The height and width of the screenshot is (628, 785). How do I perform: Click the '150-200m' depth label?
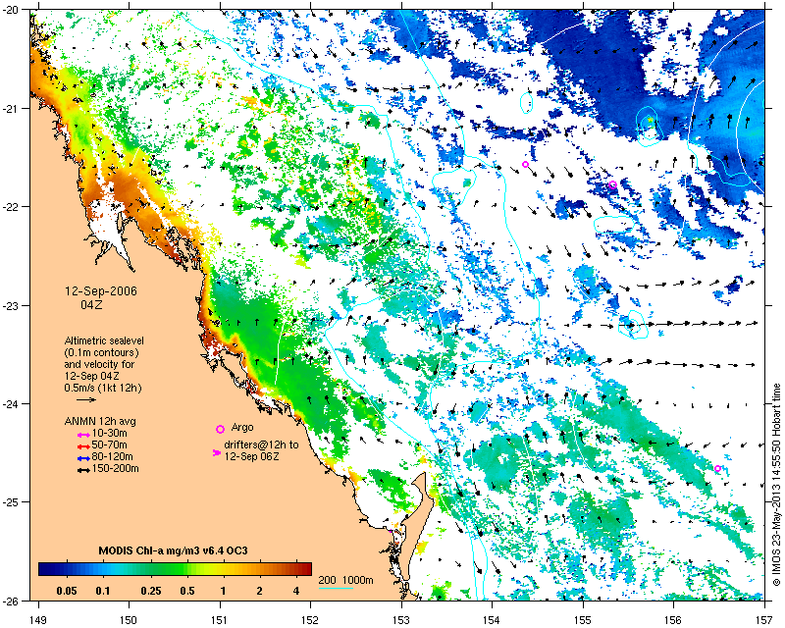[115, 469]
